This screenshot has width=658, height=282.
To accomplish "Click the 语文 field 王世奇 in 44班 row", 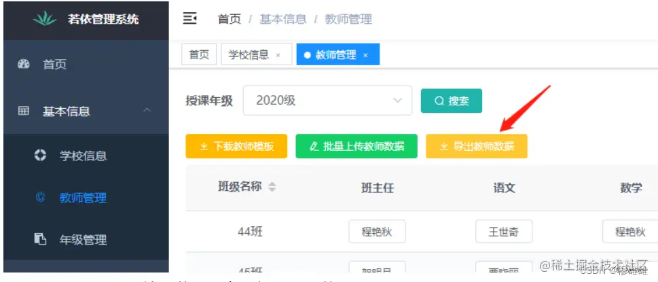I will (x=504, y=231).
